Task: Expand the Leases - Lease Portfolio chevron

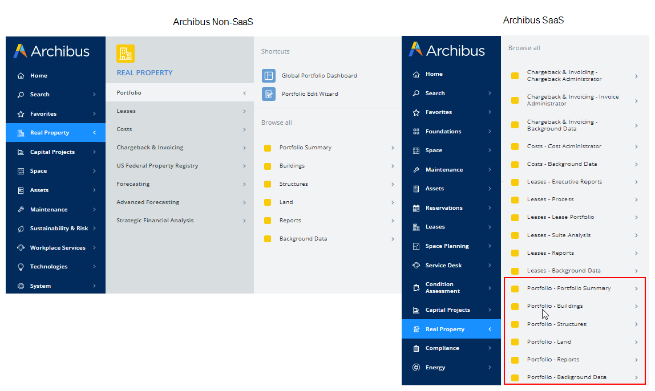Action: [x=636, y=217]
